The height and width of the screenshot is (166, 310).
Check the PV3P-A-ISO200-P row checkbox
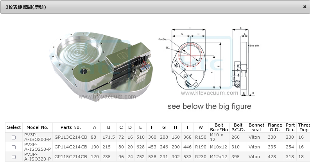coord(14,137)
